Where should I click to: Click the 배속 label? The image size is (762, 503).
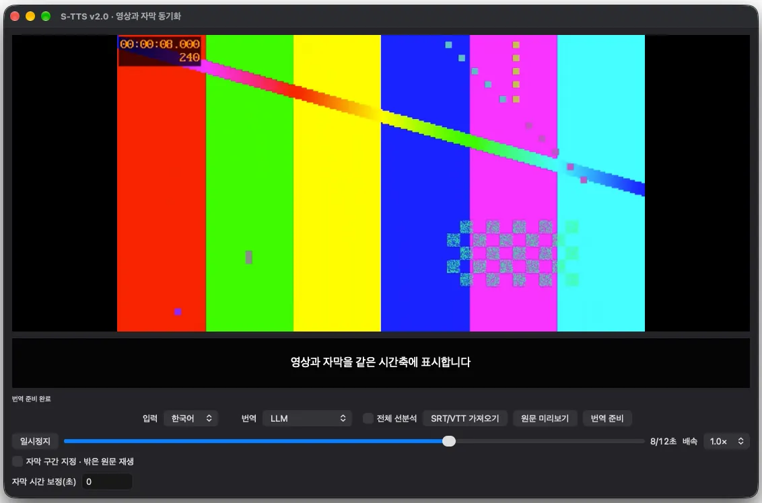click(690, 441)
